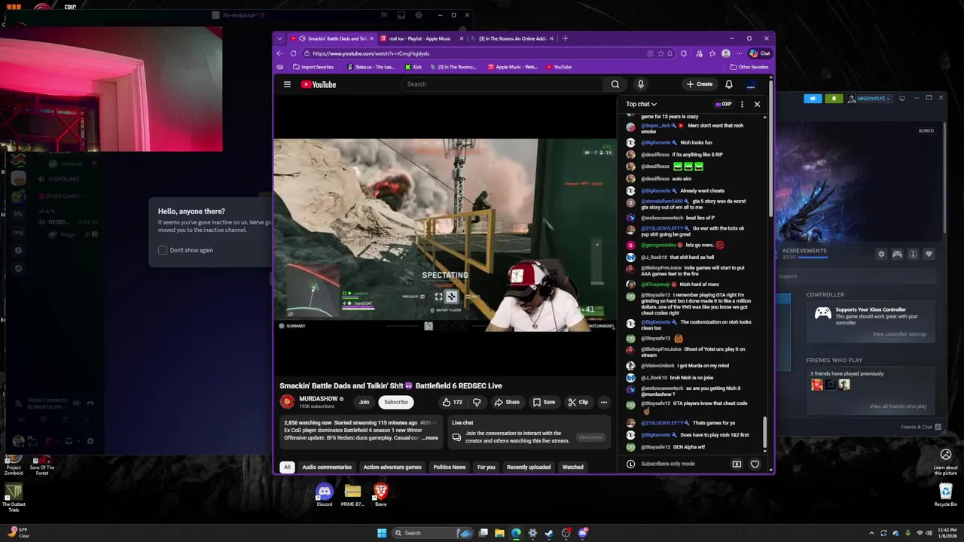Open Steam game settings gear icon
This screenshot has height=542, width=964.
coord(881,254)
